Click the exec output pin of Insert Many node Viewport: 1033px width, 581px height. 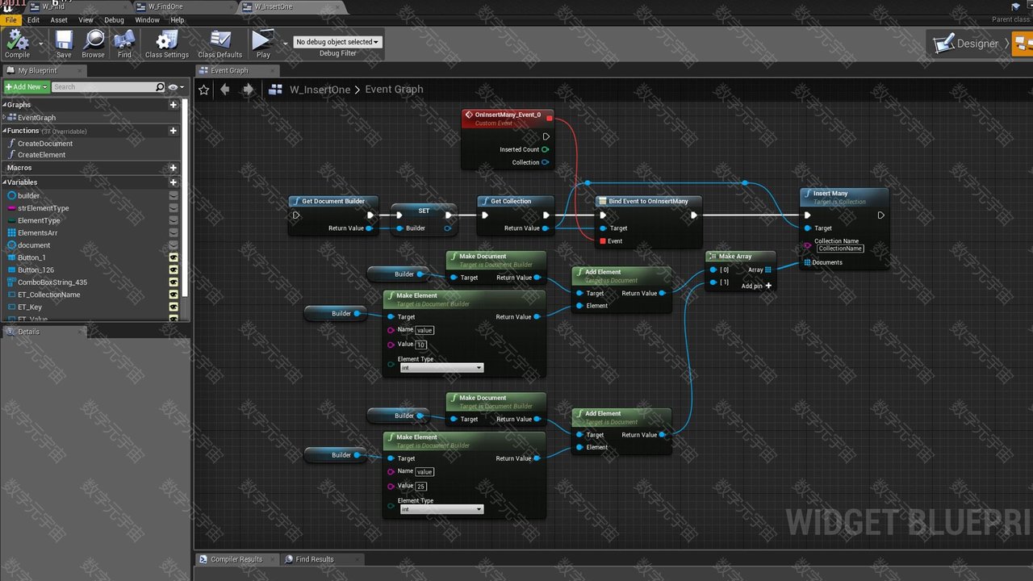click(x=880, y=215)
